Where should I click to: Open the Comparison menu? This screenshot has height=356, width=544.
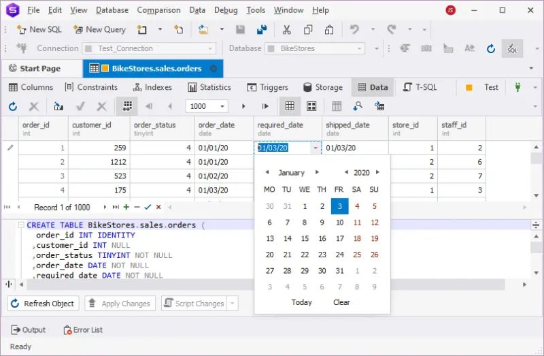(x=158, y=10)
